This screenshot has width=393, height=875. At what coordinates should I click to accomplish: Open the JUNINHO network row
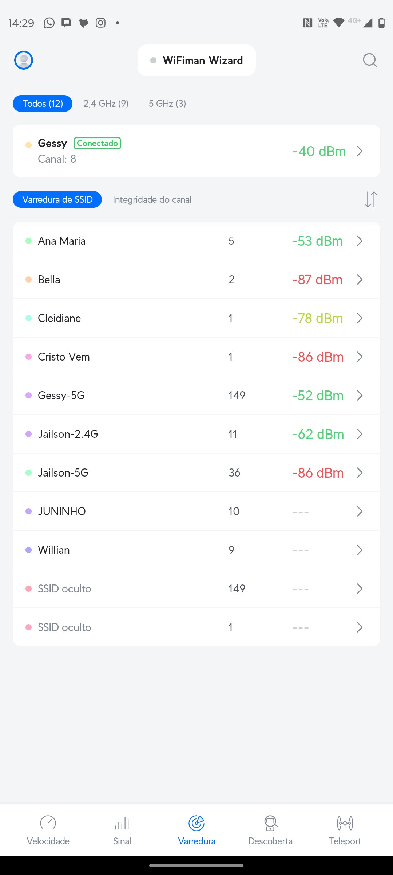click(196, 512)
